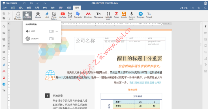Open more options next to speech plugin
This screenshot has width=208, height=109.
(x=57, y=31)
